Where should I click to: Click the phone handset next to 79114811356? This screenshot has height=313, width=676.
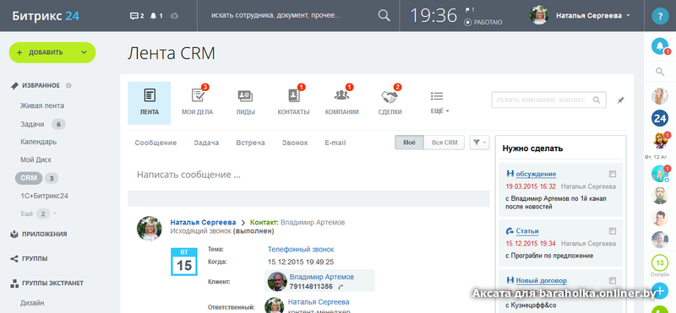pyautogui.click(x=340, y=287)
